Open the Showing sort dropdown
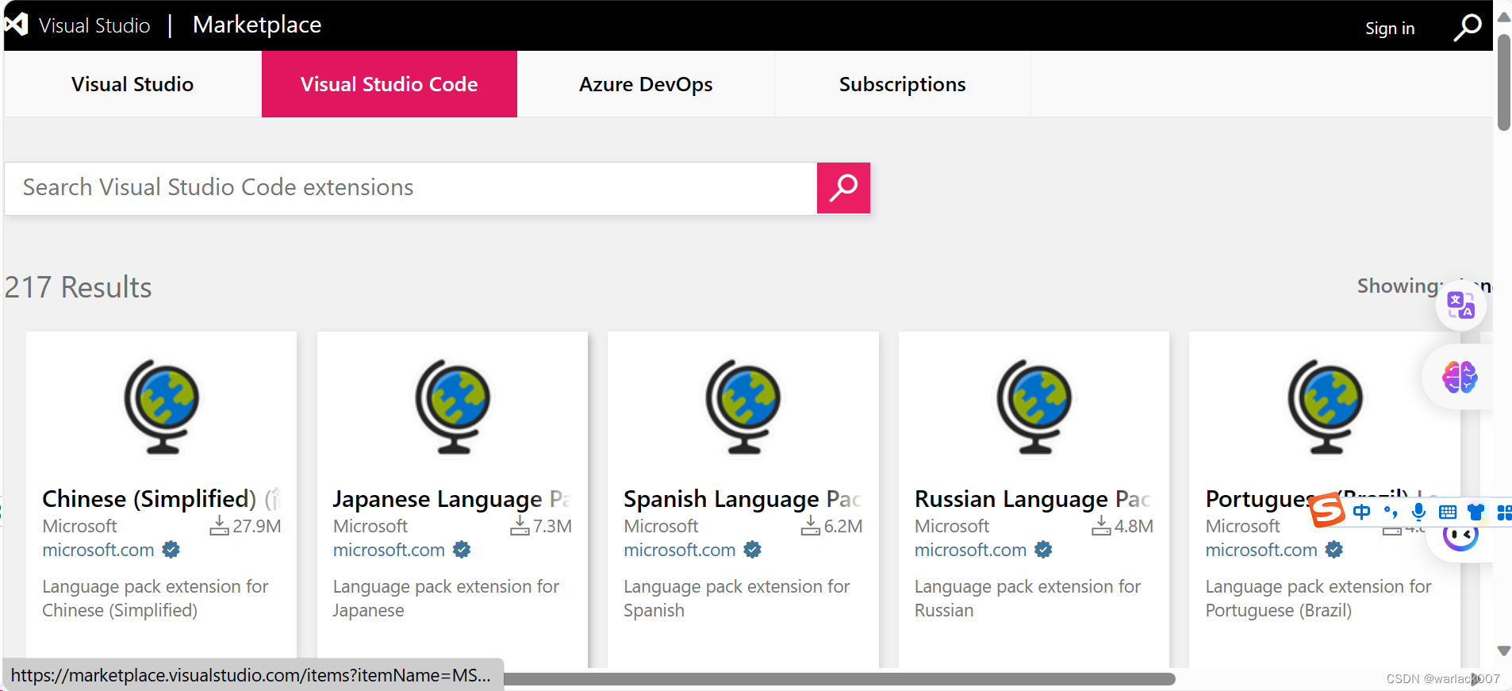Image resolution: width=1512 pixels, height=691 pixels. pos(1424,286)
